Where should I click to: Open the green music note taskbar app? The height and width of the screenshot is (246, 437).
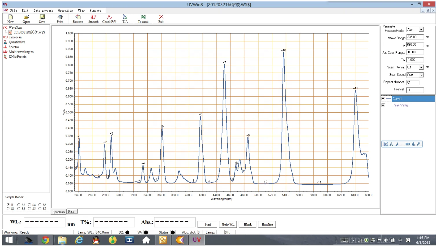113,240
